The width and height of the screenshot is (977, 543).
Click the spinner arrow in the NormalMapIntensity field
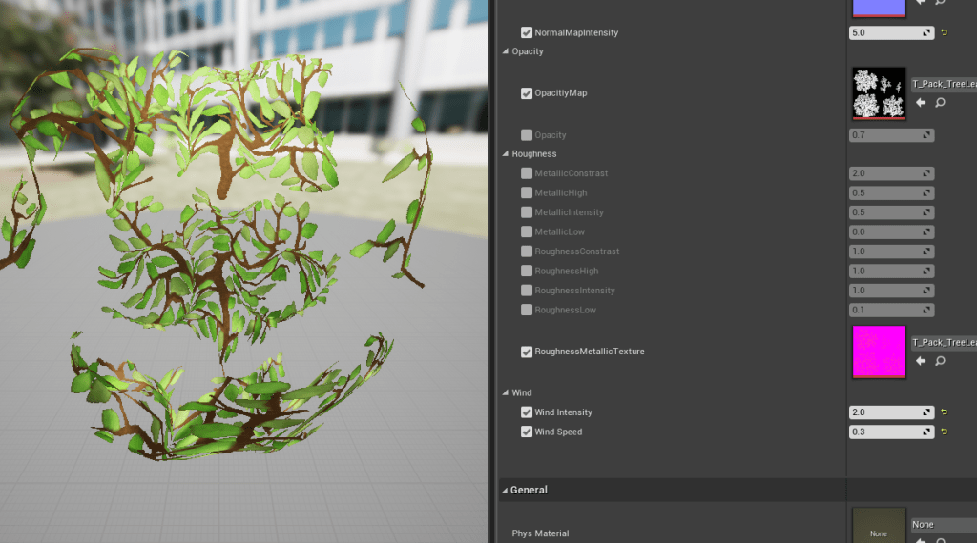tap(926, 32)
